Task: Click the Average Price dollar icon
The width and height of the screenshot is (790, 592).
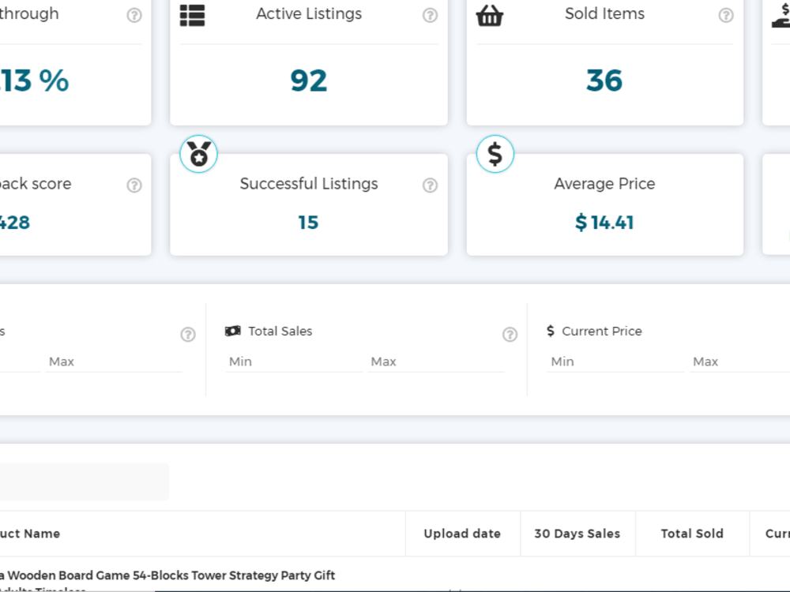Action: pos(495,154)
